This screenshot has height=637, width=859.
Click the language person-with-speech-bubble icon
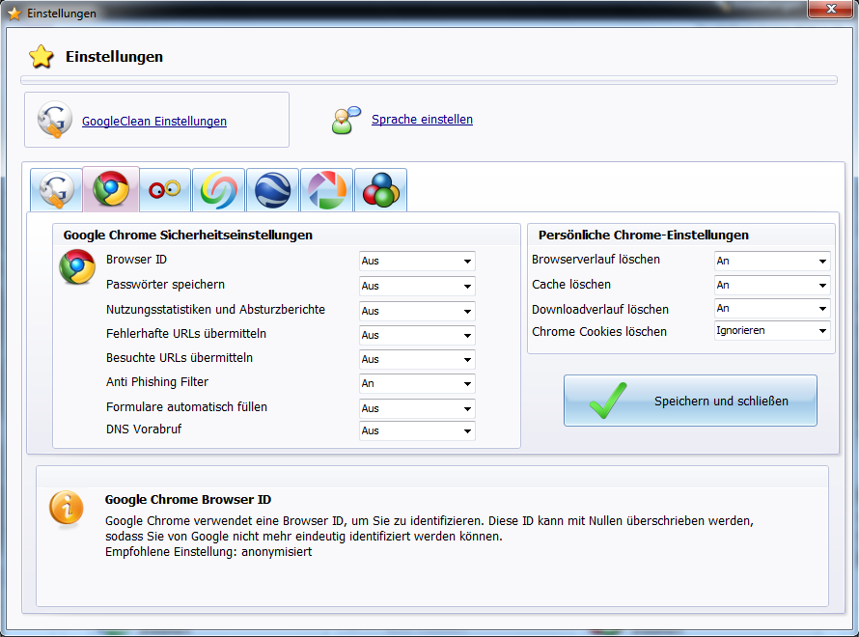click(346, 120)
